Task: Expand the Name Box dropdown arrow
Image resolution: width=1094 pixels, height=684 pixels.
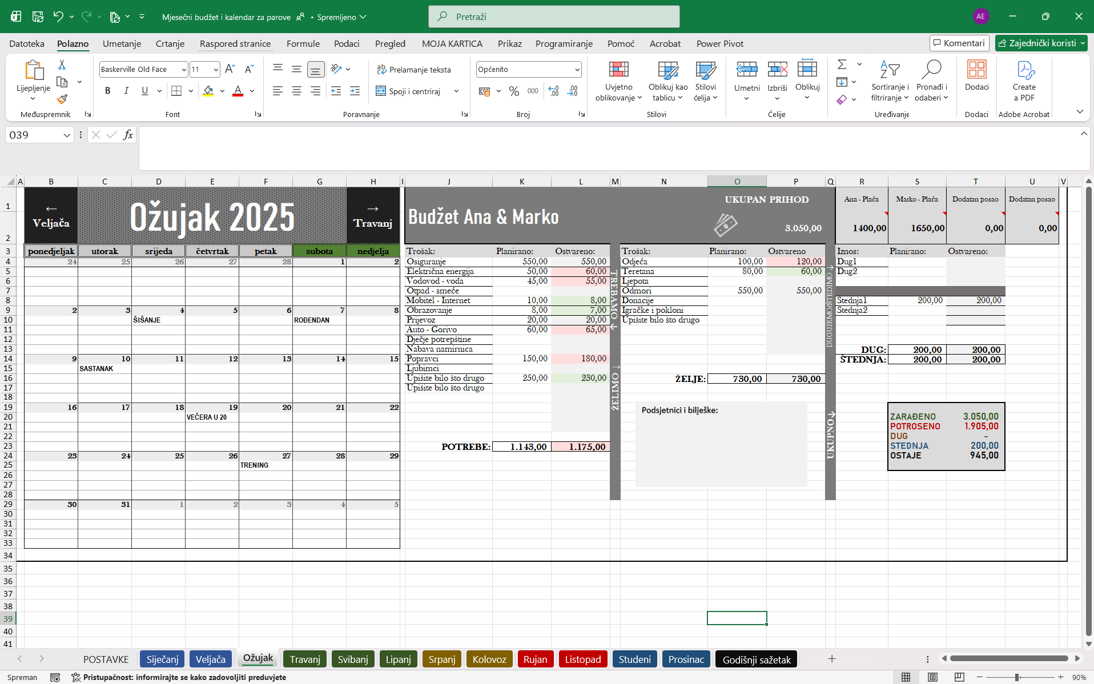Action: [67, 135]
